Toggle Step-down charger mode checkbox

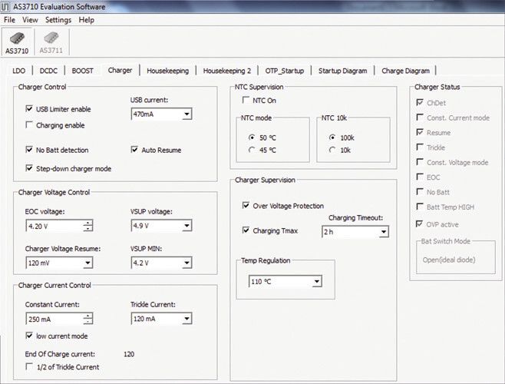tap(29, 168)
